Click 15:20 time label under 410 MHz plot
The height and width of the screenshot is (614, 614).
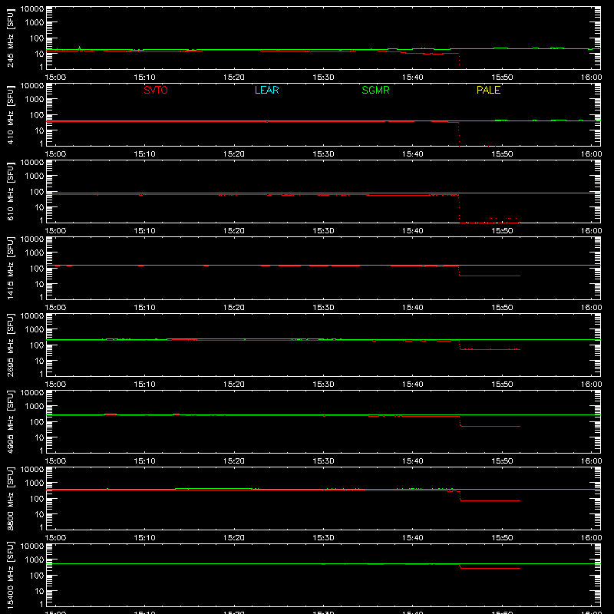(234, 154)
